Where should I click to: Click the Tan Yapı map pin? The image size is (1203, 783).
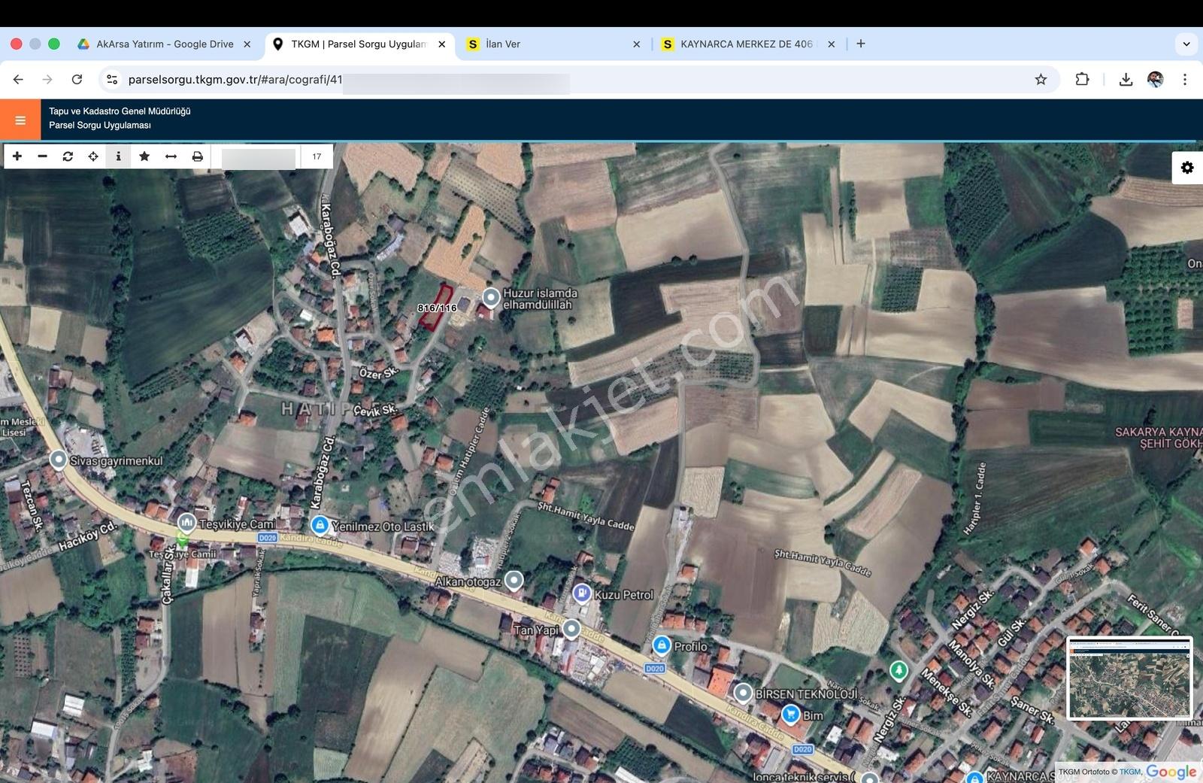571,628
